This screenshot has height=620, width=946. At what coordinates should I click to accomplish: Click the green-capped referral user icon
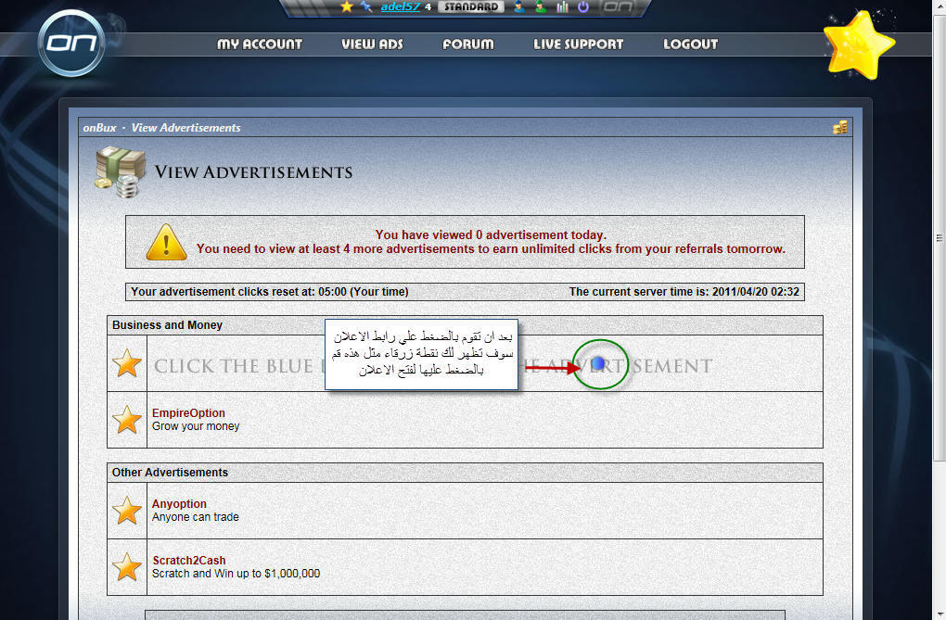coord(541,6)
